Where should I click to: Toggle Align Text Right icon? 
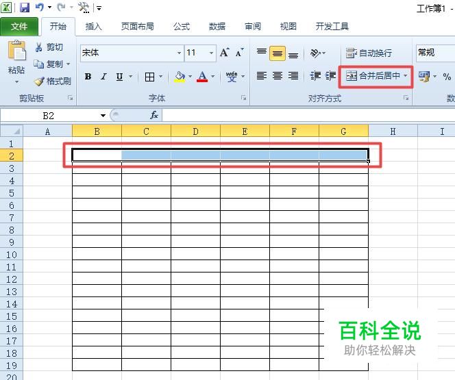[293, 76]
